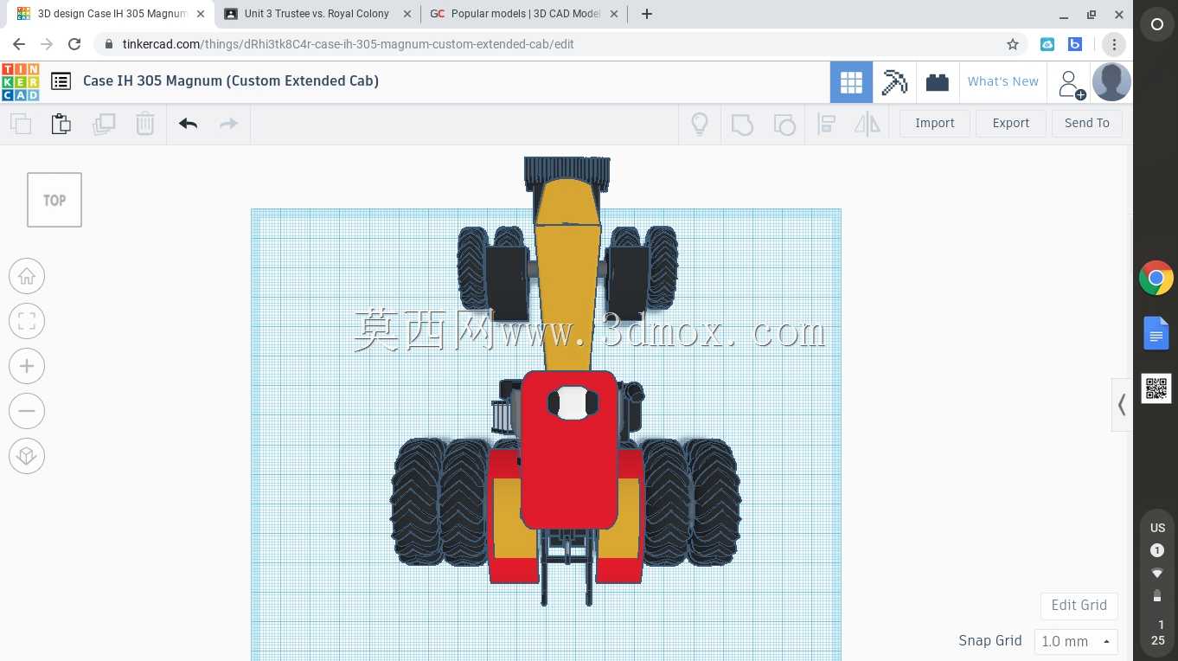Click the Ungroup shapes icon
Image resolution: width=1178 pixels, height=661 pixels.
[x=784, y=124]
